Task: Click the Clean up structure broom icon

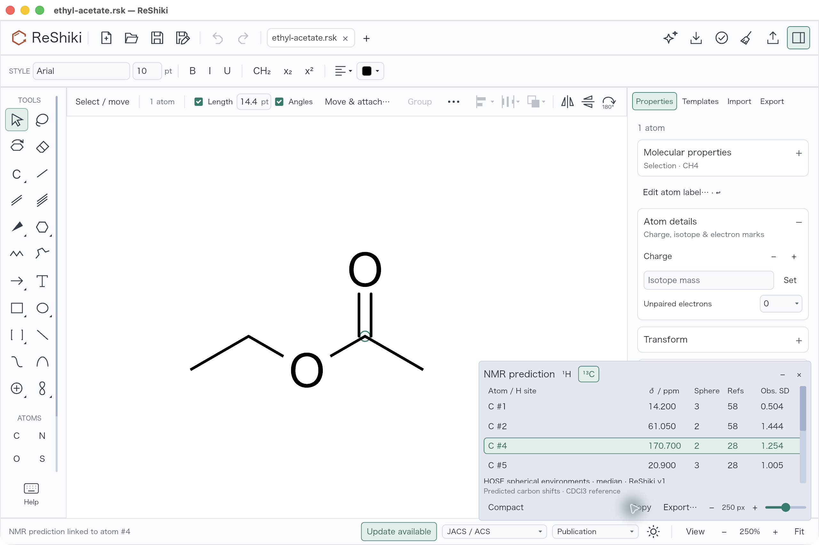Action: (x=747, y=38)
